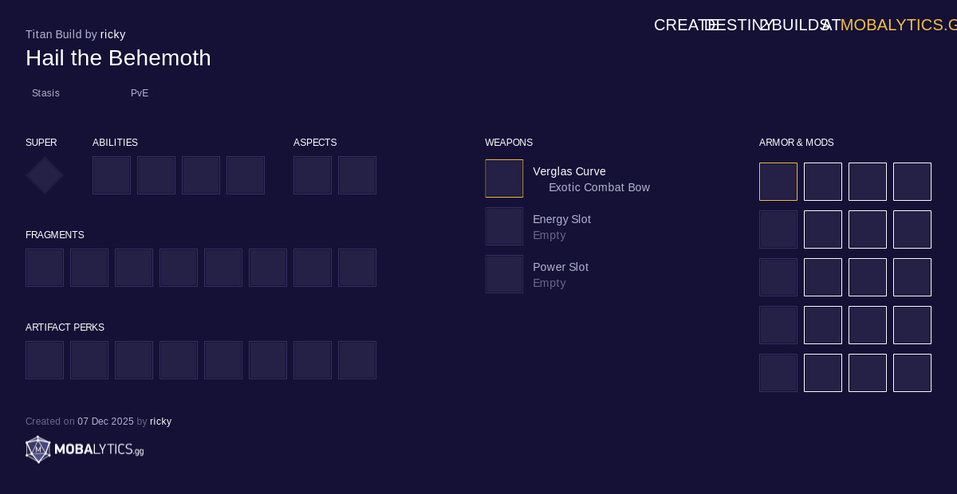Screen dimensions: 957x494
Task: Select the first Artifact Perks slot
Action: [45, 360]
